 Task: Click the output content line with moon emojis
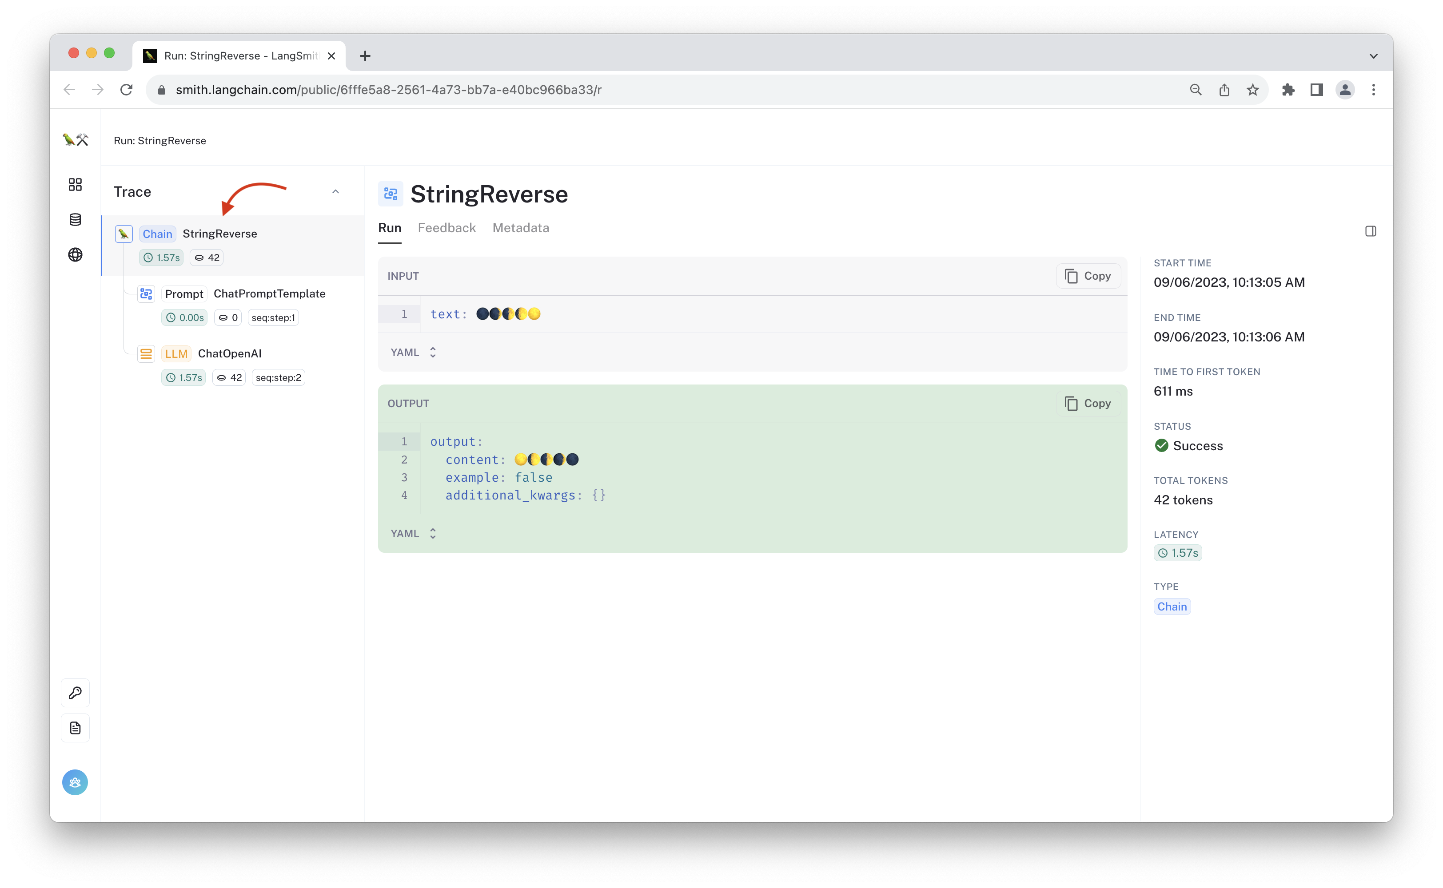512,460
